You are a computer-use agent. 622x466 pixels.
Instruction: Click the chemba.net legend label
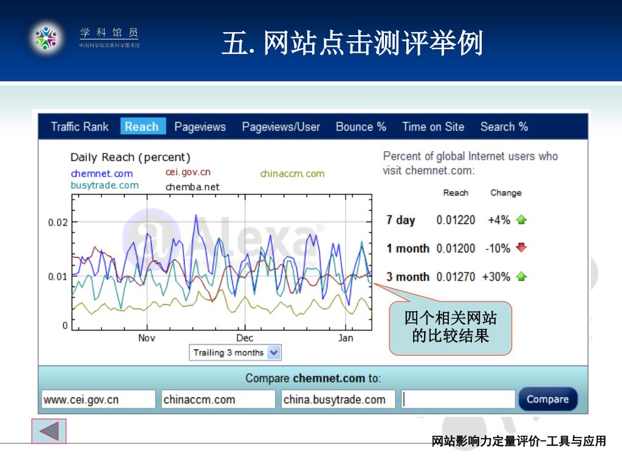pyautogui.click(x=193, y=187)
